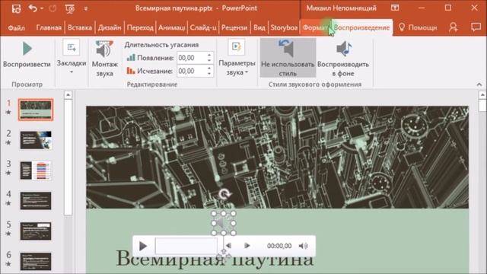The width and height of the screenshot is (487, 274).
Task: Skip backward in audio player
Action: coord(228,246)
